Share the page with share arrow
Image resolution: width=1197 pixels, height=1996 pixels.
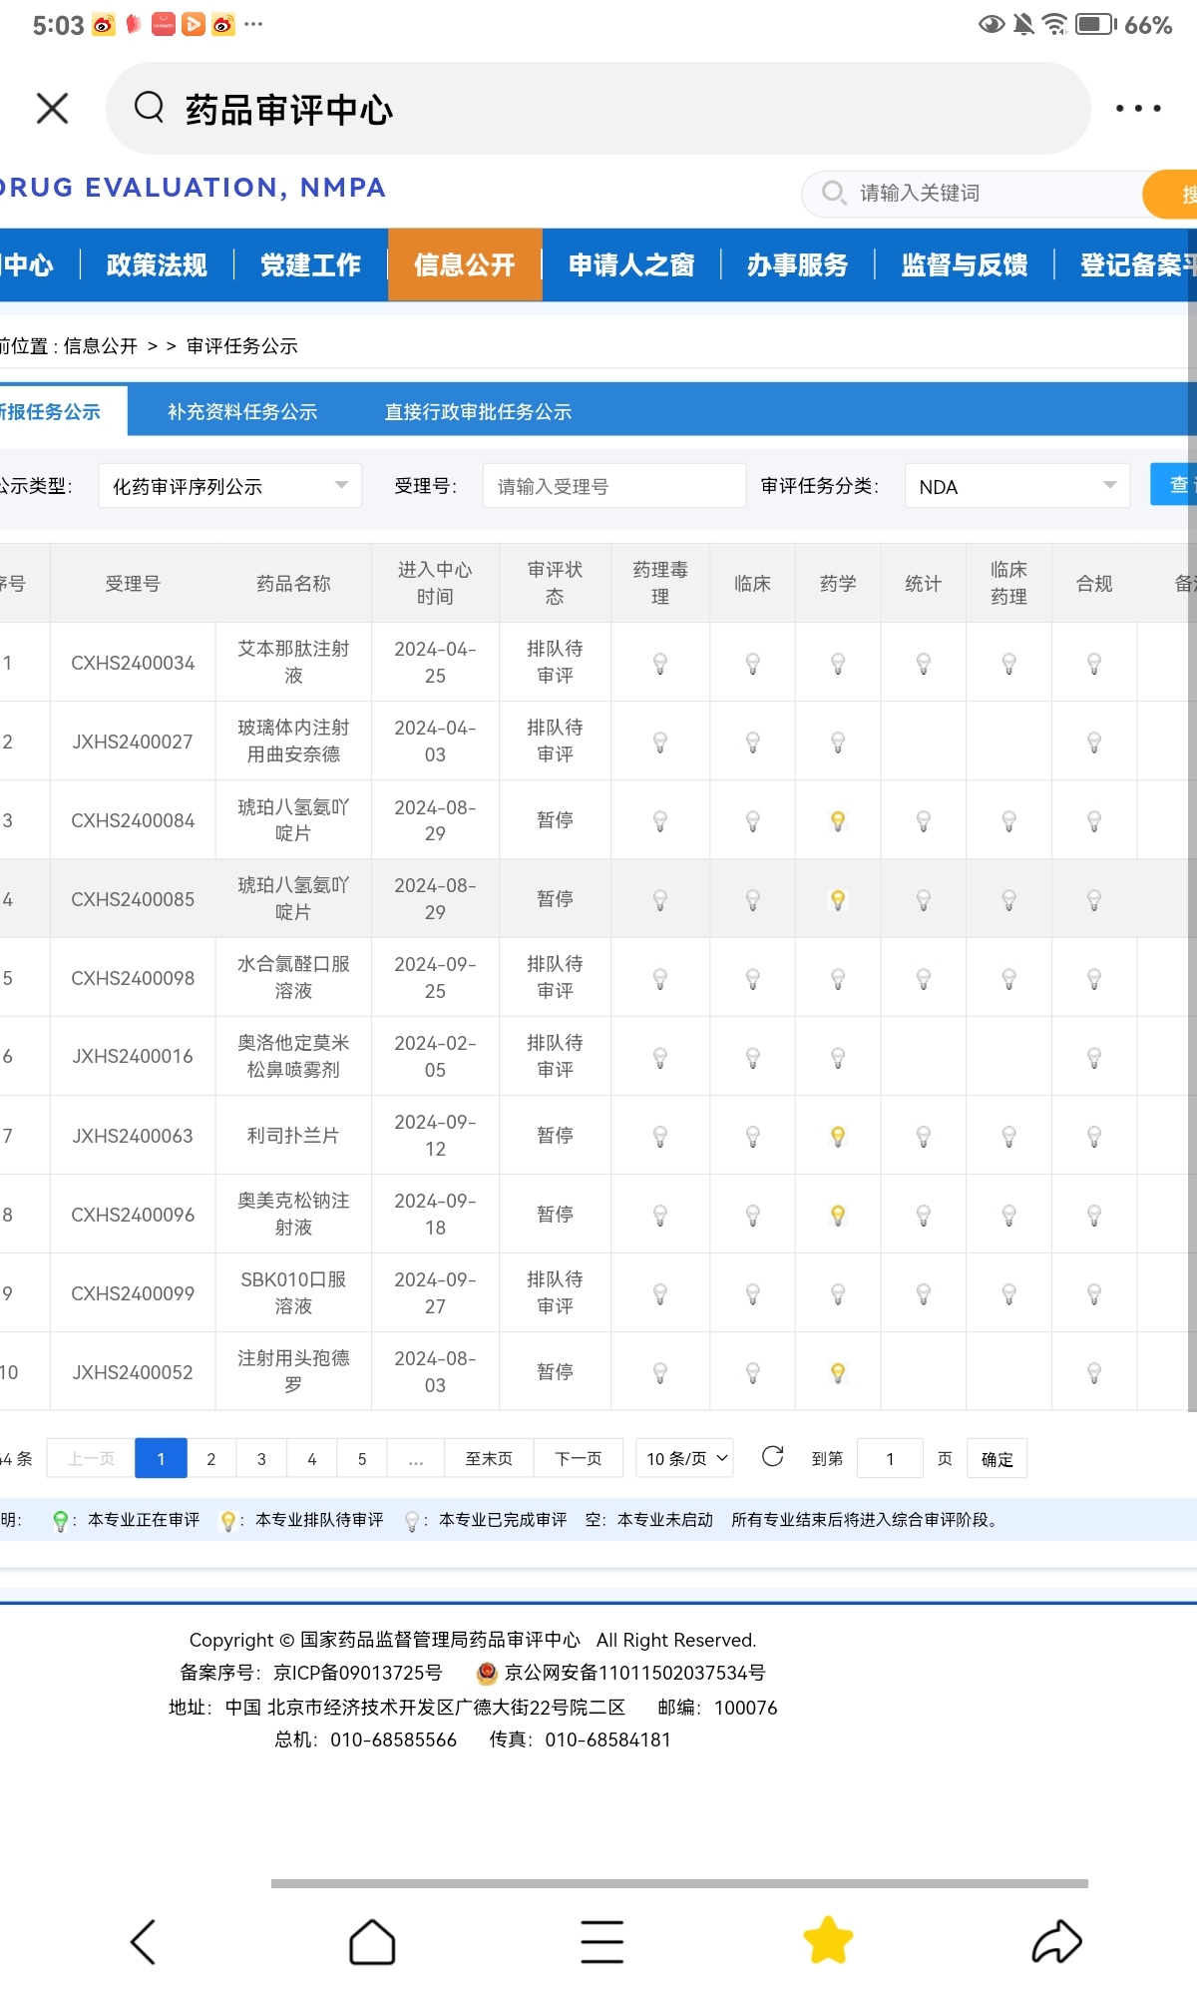[1056, 1942]
